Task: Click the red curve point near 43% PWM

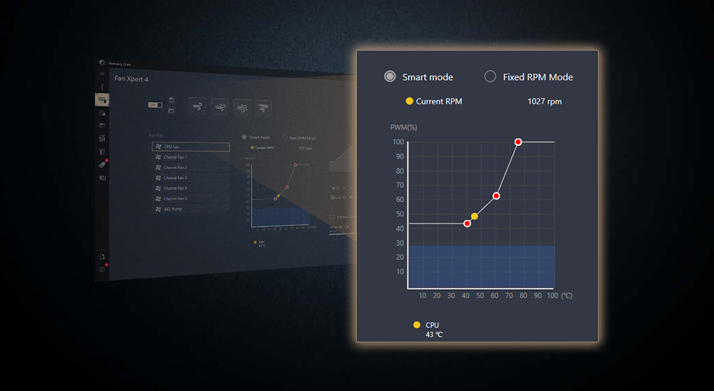Action: pyautogui.click(x=467, y=223)
